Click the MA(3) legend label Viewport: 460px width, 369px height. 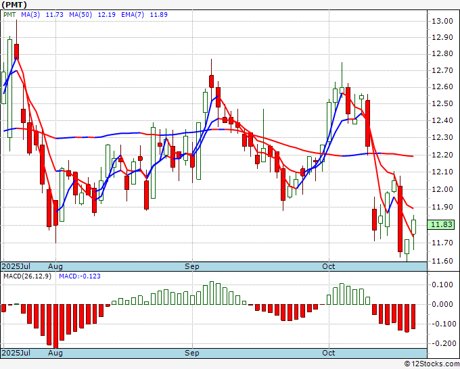coord(30,15)
